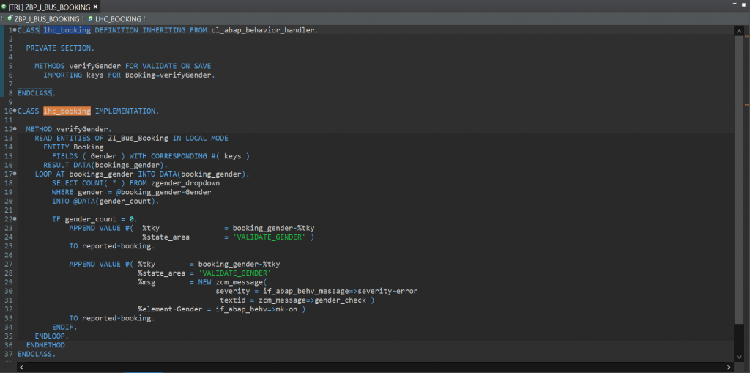
Task: Click verifyGender in the METHODS line 5
Action: coord(94,66)
